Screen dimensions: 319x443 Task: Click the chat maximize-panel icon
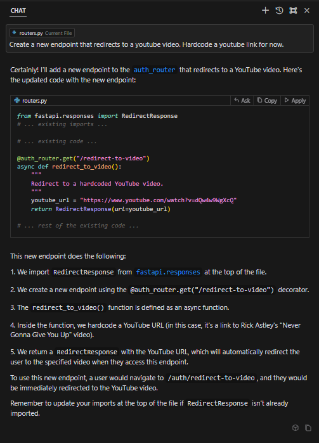click(x=293, y=11)
